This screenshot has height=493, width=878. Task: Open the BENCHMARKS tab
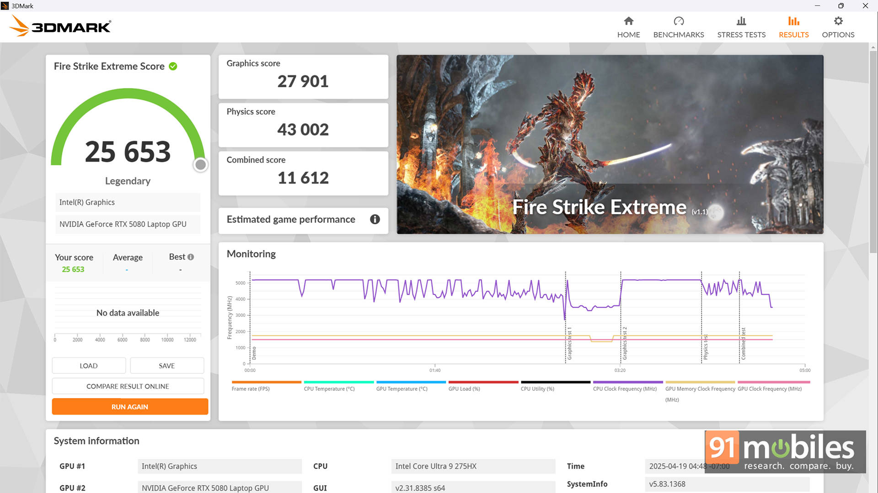pos(679,27)
